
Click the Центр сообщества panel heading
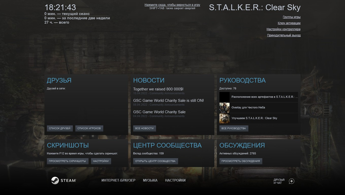(x=167, y=145)
